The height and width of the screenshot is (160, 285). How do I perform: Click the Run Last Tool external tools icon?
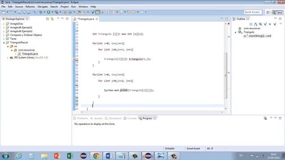click(57, 12)
